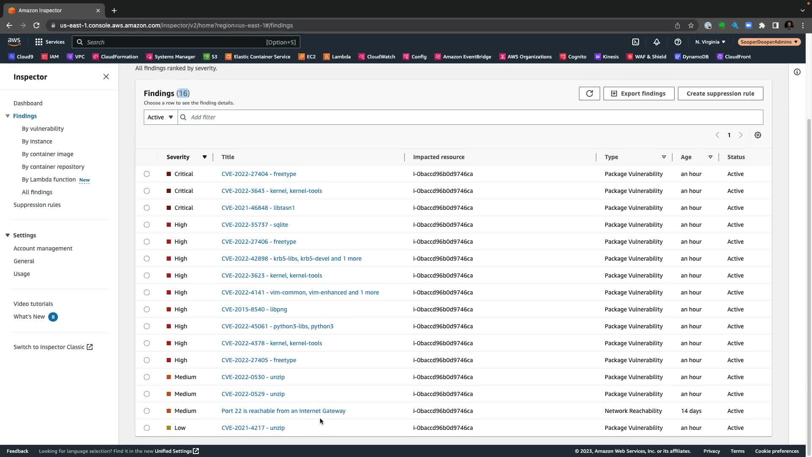Open By vulnerability in sidebar
Viewport: 812px width, 457px height.
click(43, 129)
